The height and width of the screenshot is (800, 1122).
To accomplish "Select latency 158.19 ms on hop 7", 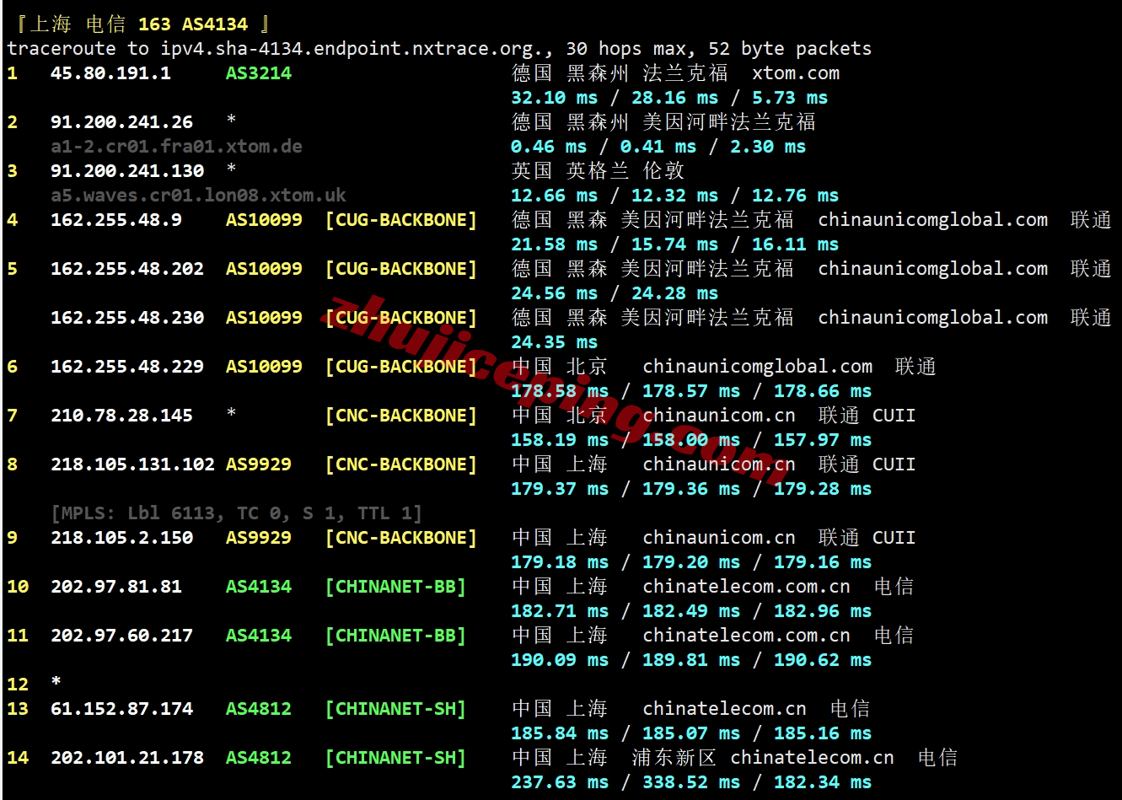I will tap(560, 440).
